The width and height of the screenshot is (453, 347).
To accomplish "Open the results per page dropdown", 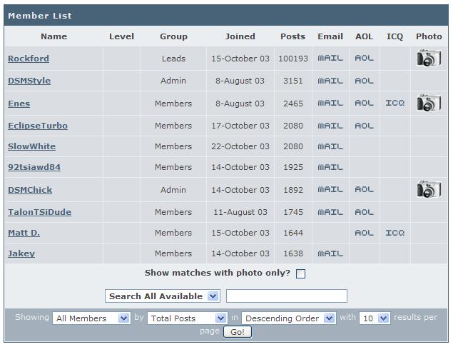I will 375,318.
